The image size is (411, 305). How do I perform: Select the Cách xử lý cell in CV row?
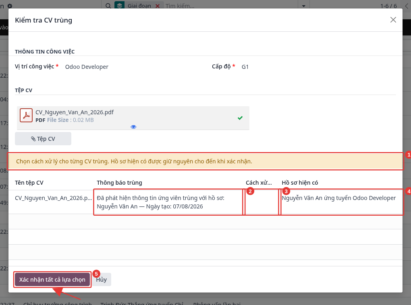coord(262,202)
